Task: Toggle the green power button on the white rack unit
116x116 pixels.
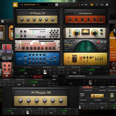Action: 17,36
